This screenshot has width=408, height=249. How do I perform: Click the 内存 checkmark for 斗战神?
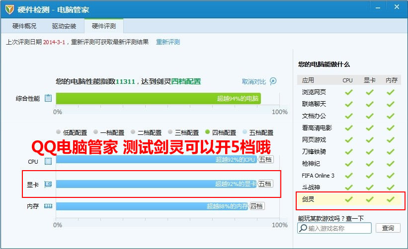click(x=390, y=187)
